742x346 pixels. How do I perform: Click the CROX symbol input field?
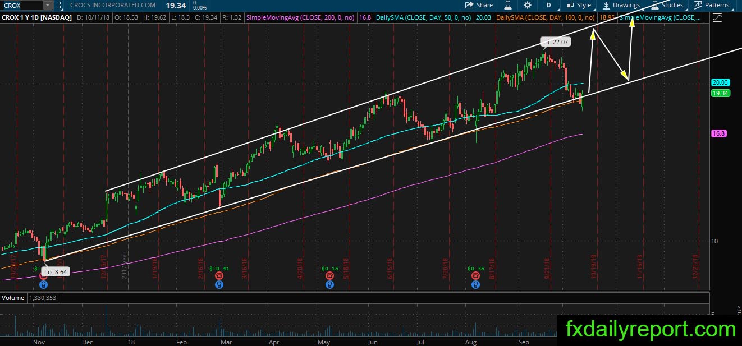tap(22, 5)
